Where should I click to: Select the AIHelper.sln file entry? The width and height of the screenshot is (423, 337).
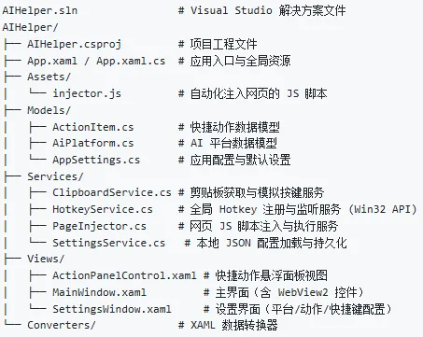[x=40, y=10]
